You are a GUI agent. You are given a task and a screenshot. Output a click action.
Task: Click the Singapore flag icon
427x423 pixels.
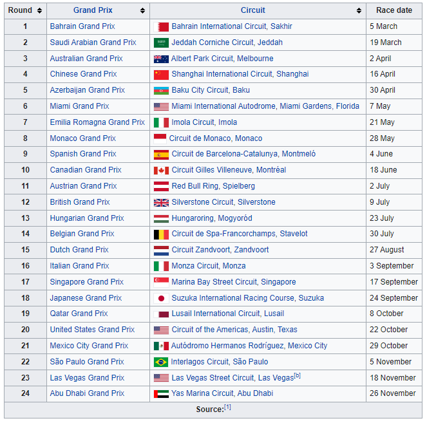pyautogui.click(x=161, y=282)
